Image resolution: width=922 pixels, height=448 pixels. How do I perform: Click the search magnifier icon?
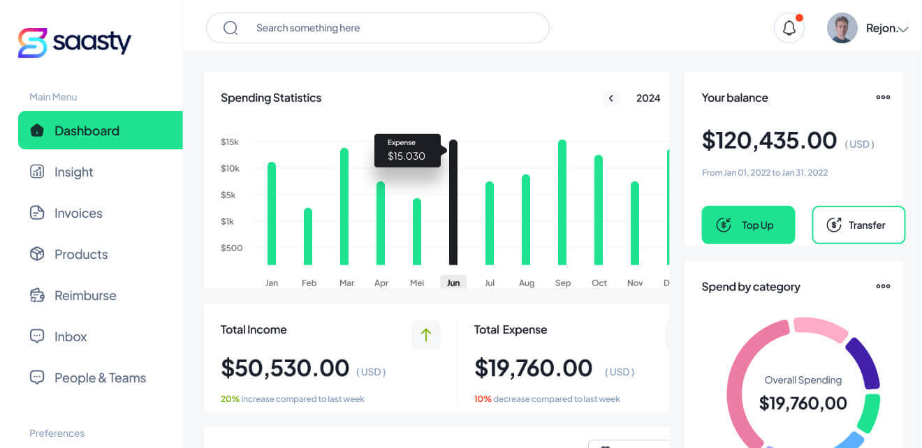point(230,28)
